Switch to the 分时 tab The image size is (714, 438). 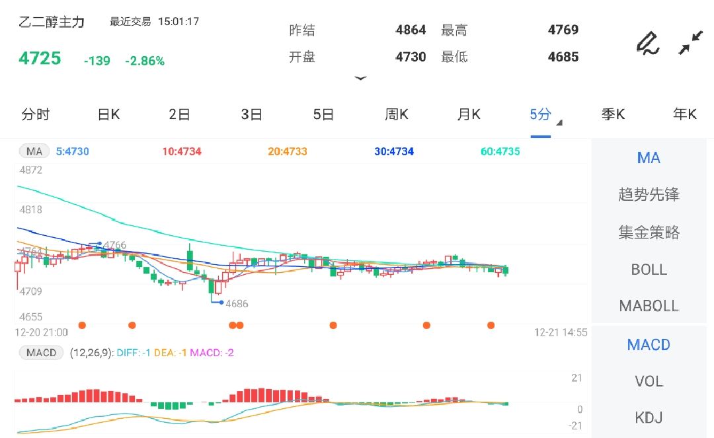point(35,114)
